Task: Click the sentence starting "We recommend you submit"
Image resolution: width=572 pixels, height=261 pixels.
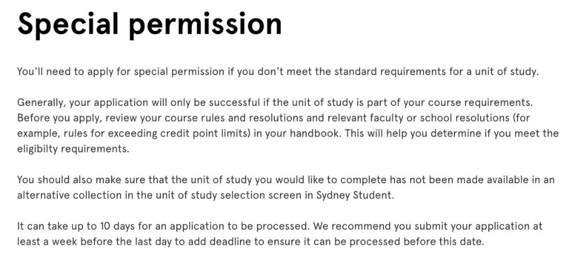Action: point(280,234)
